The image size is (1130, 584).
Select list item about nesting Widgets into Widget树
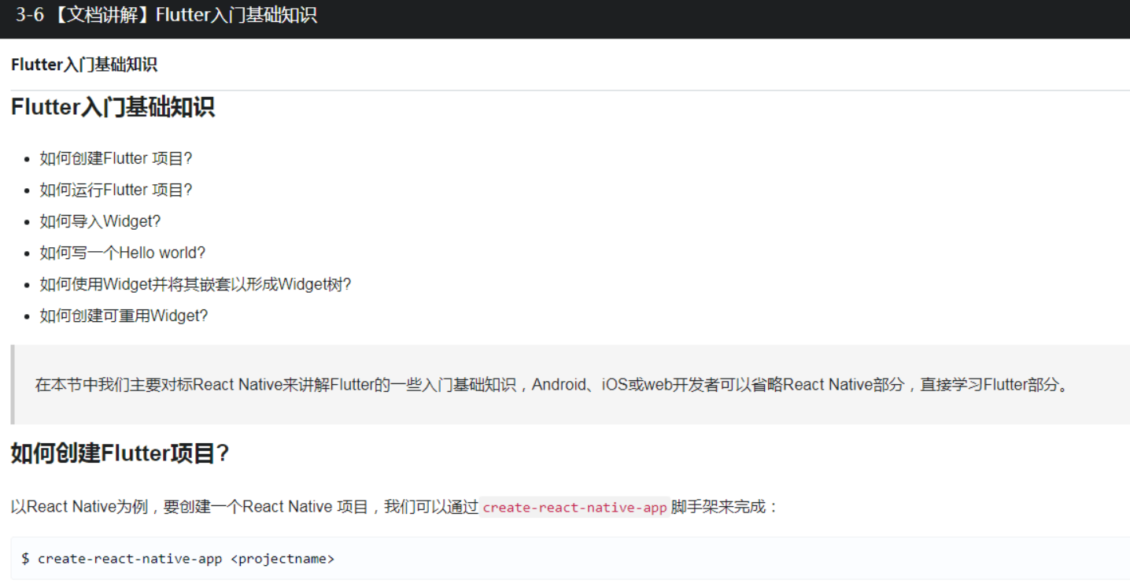coord(196,284)
